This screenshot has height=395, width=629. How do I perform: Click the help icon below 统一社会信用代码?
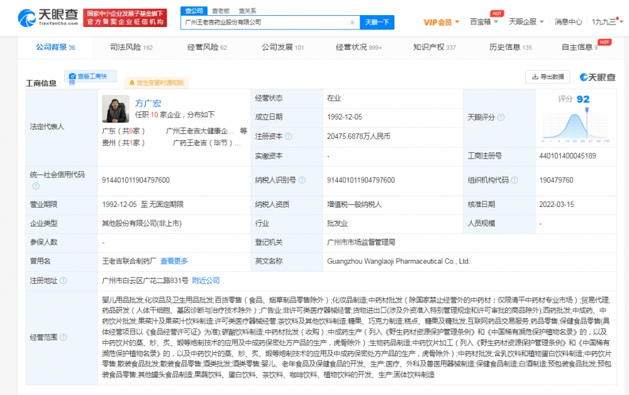pyautogui.click(x=36, y=186)
